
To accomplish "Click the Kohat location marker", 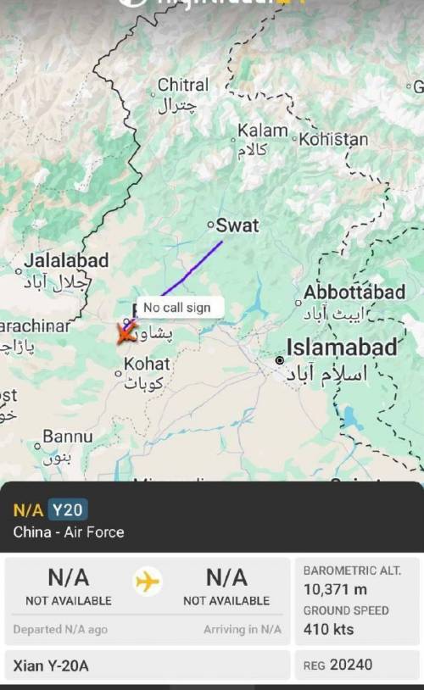I will 118,374.
